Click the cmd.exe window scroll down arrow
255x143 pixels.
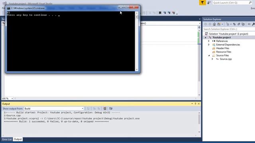pos(137,70)
